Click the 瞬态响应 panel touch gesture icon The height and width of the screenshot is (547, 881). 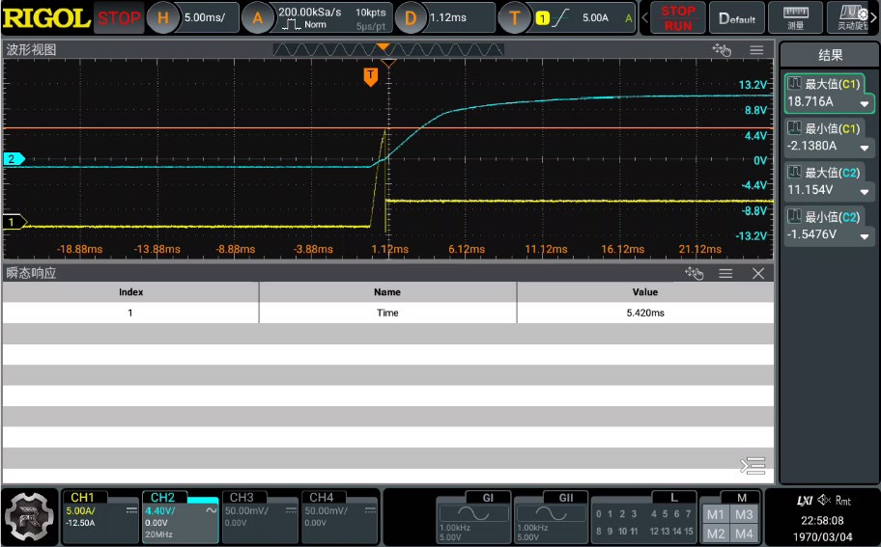pyautogui.click(x=694, y=273)
